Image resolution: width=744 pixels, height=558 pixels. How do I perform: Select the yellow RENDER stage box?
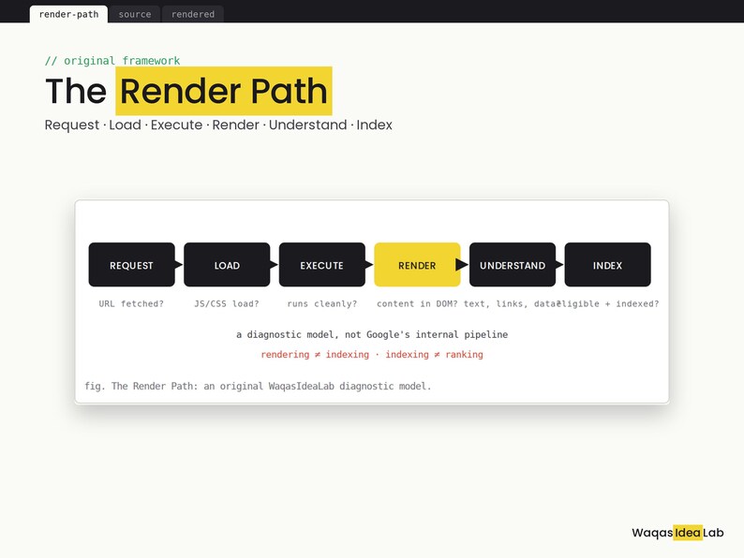[x=417, y=265]
